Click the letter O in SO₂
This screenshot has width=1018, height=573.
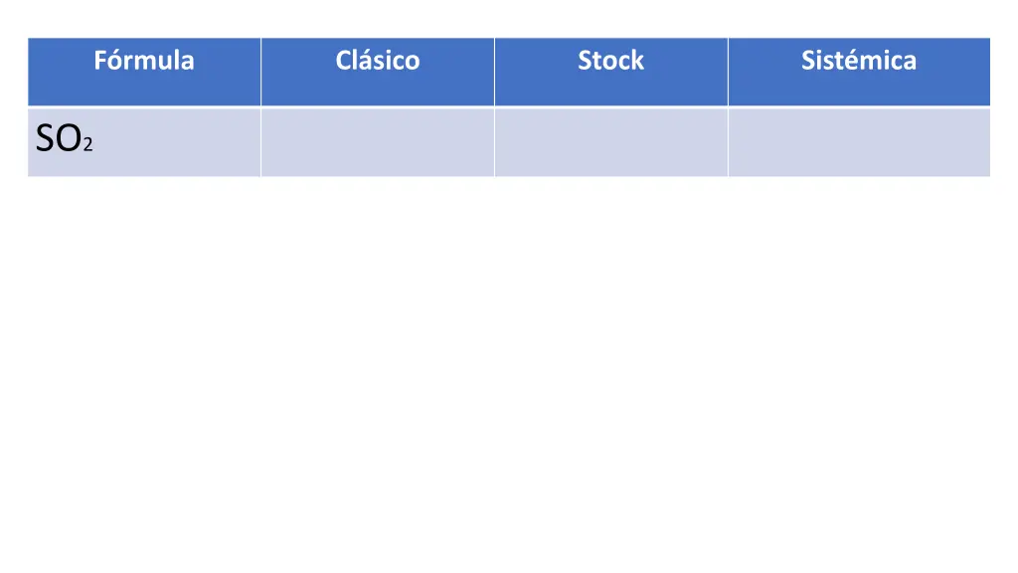(x=69, y=138)
